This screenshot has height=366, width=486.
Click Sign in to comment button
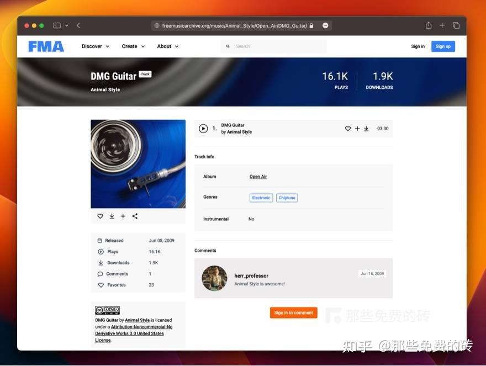tap(293, 312)
